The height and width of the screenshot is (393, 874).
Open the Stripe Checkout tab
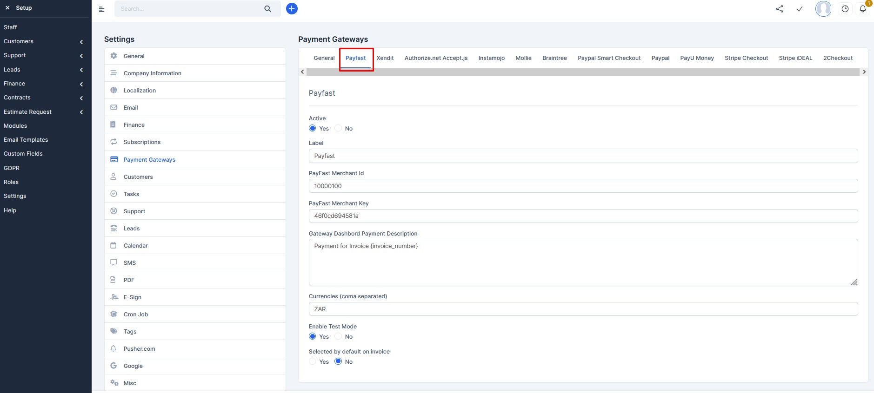(746, 58)
